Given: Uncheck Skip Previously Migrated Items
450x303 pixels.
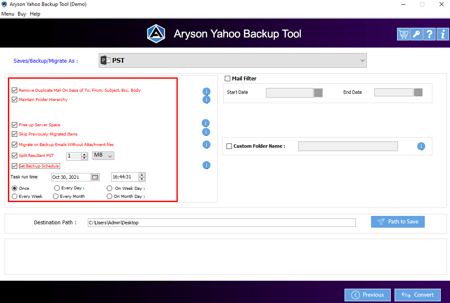Looking at the screenshot, I should coord(14,134).
